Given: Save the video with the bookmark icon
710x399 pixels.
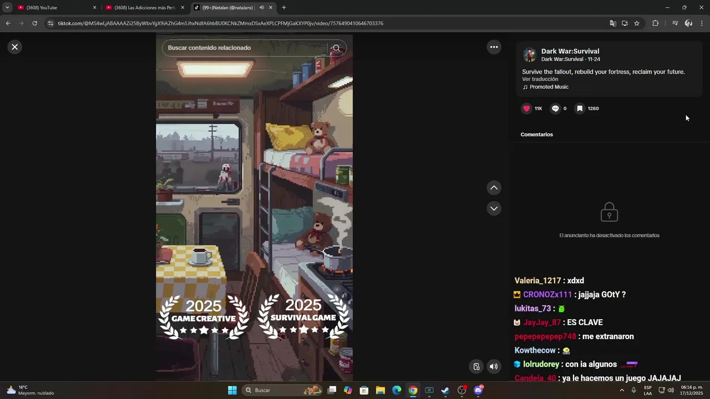Looking at the screenshot, I should [x=580, y=109].
